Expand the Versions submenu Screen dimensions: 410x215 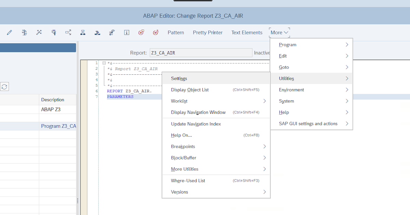tap(179, 192)
